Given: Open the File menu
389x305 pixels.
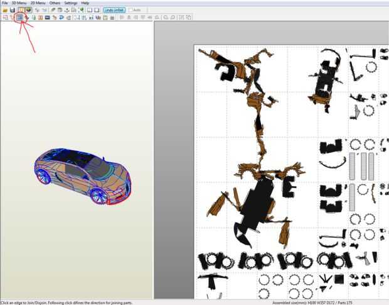Looking at the screenshot, I should tap(5, 3).
